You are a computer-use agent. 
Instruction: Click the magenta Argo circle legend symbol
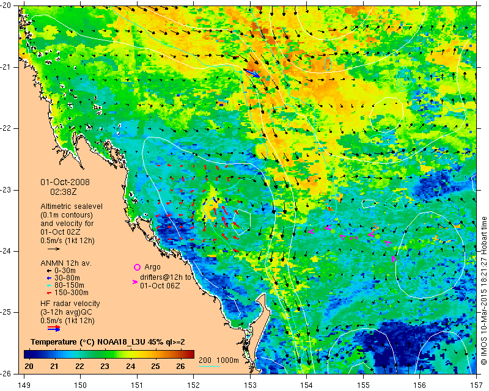(137, 267)
